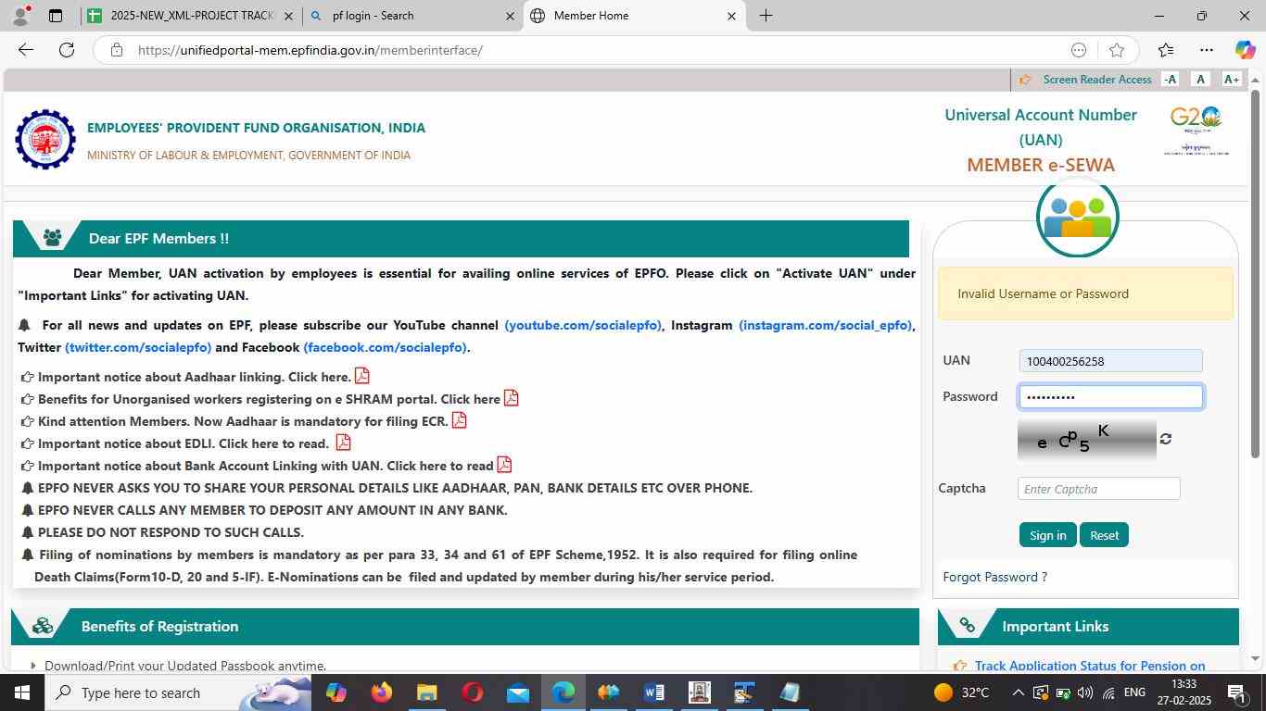Reload the Member Home page
Viewport: 1266px width, 711px height.
click(x=67, y=50)
